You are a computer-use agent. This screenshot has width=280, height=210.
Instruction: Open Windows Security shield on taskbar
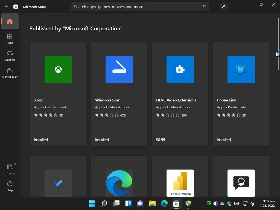pyautogui.click(x=188, y=203)
